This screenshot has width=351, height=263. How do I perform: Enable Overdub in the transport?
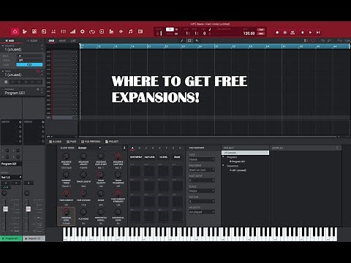[284, 32]
